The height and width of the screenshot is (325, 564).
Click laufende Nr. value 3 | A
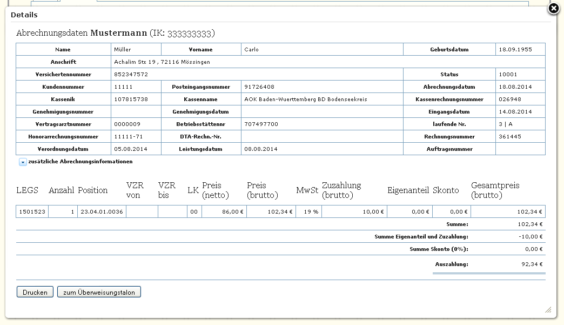click(x=506, y=124)
